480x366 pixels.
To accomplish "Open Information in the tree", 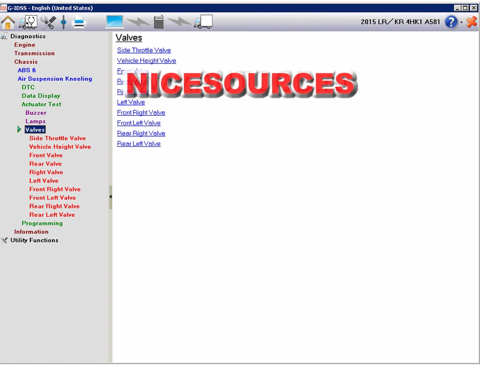I will point(31,232).
